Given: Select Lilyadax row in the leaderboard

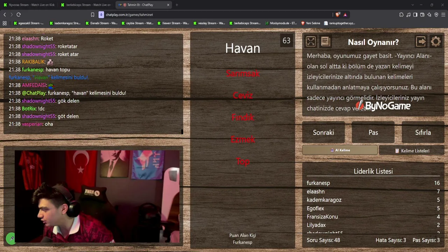Looking at the screenshot, I should [373, 225].
